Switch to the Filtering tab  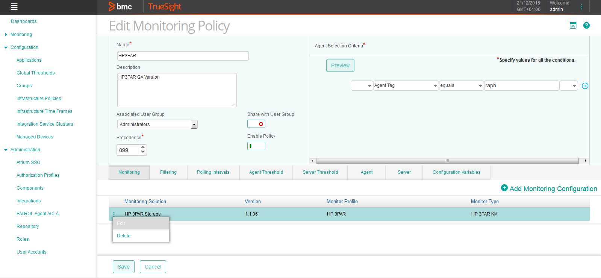(168, 172)
